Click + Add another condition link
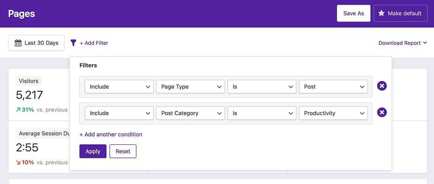The height and width of the screenshot is (184, 434). (x=111, y=135)
